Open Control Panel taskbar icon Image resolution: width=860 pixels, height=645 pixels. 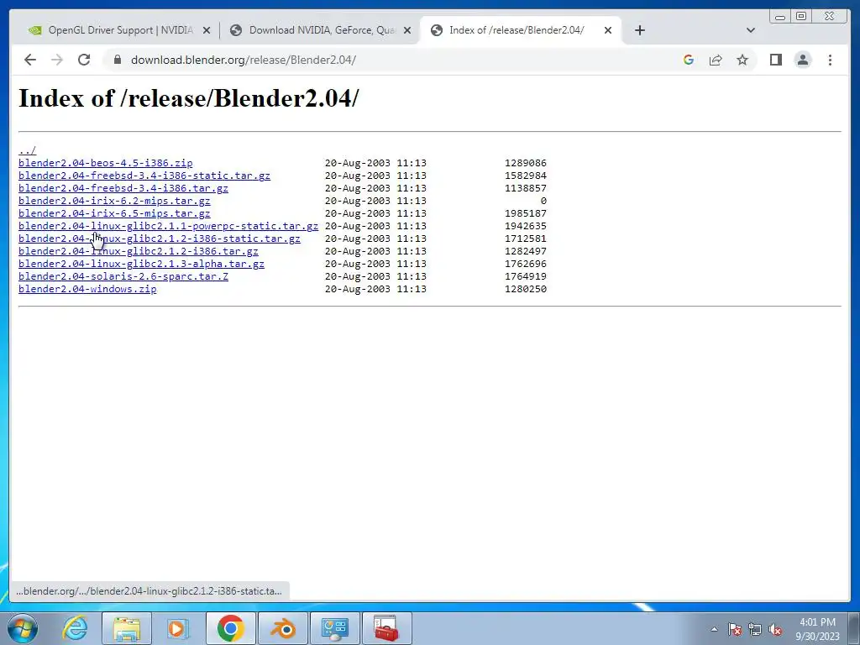pyautogui.click(x=335, y=628)
